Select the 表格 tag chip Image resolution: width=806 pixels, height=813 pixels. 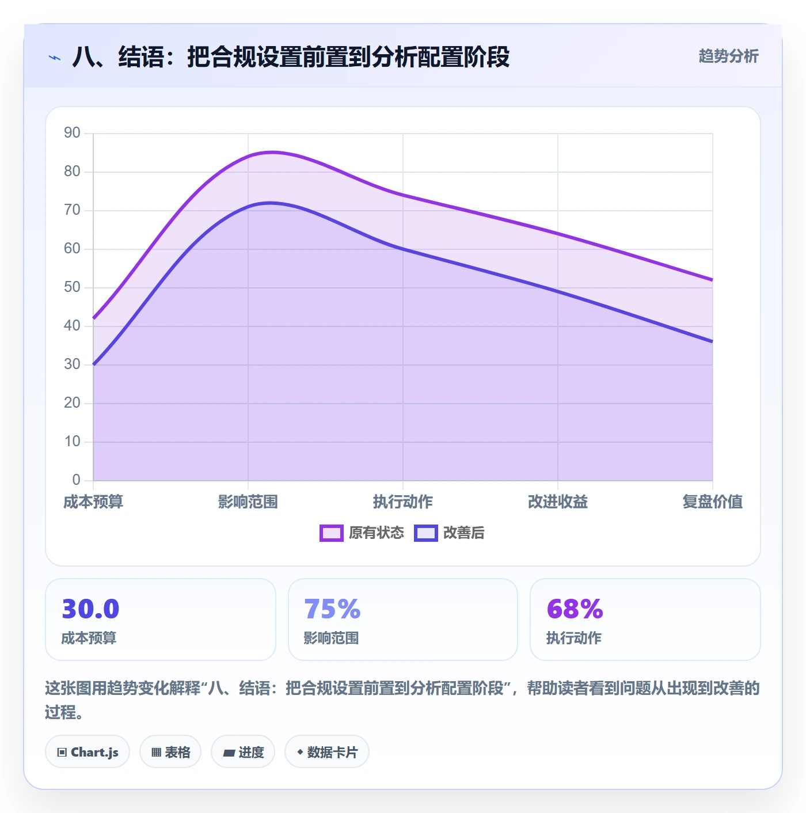(170, 752)
